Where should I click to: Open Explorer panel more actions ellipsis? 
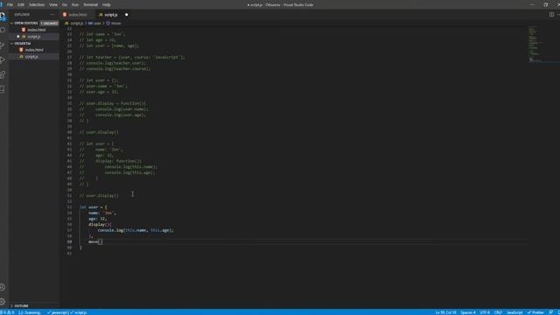click(x=52, y=15)
